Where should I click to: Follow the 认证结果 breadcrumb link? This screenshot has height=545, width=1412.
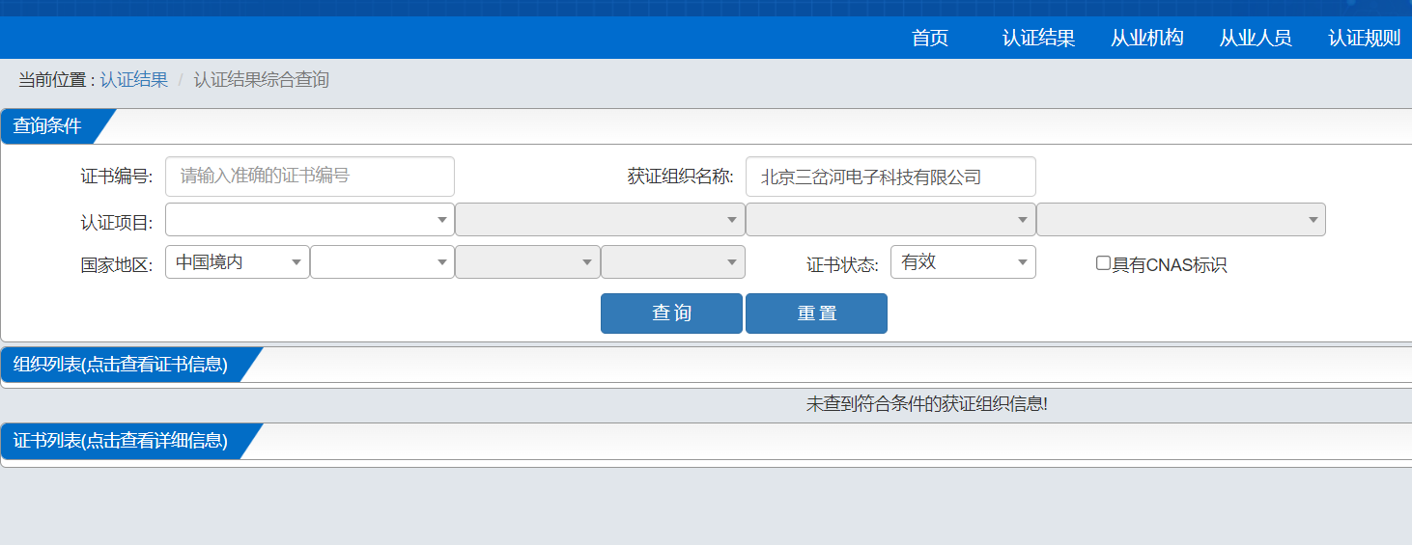(133, 80)
